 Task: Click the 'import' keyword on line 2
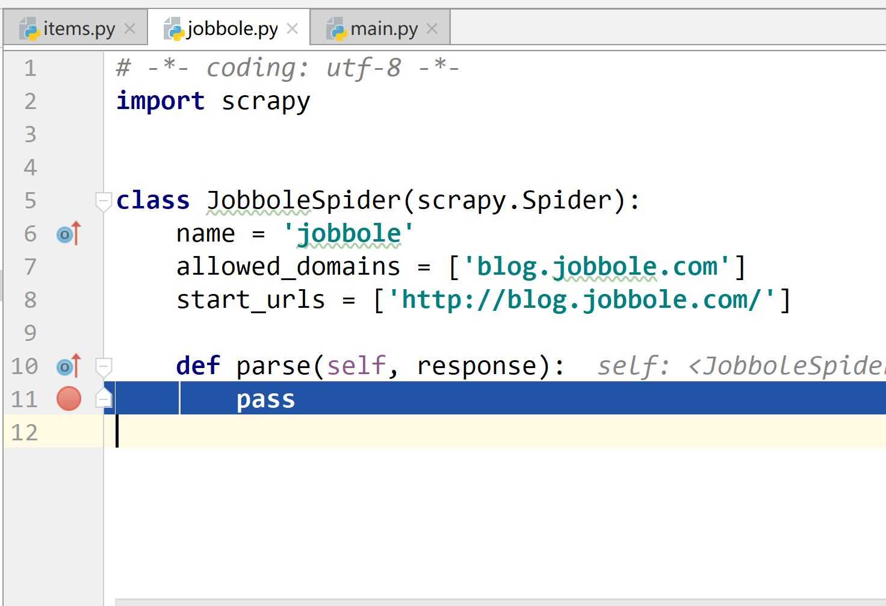coord(160,101)
